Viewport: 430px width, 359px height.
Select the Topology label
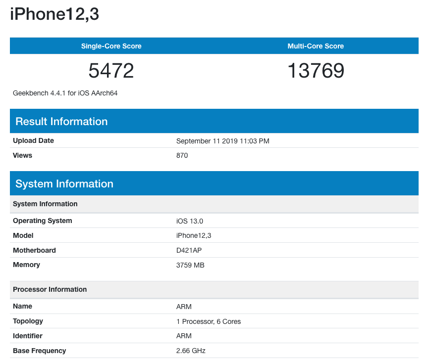click(28, 321)
